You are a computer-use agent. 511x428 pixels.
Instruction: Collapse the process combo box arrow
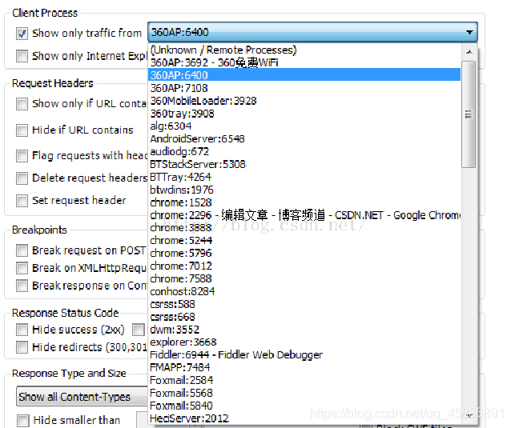(469, 32)
